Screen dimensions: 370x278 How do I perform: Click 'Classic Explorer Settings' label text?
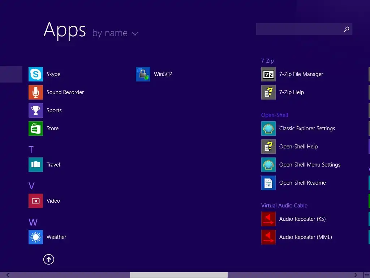tap(307, 129)
